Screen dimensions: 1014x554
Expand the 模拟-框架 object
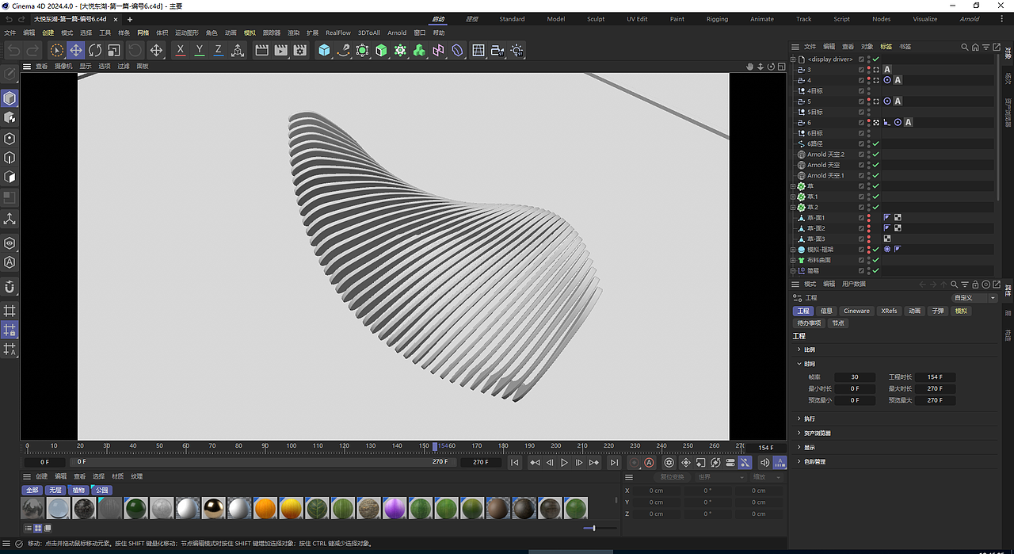point(793,250)
